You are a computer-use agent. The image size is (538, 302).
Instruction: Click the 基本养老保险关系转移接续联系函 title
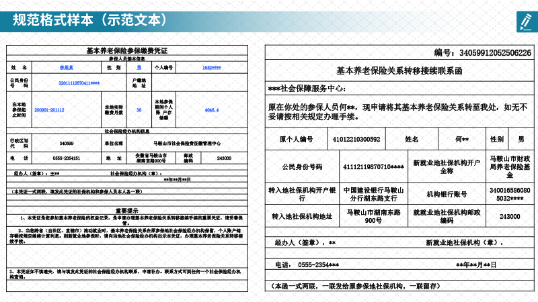[399, 70]
